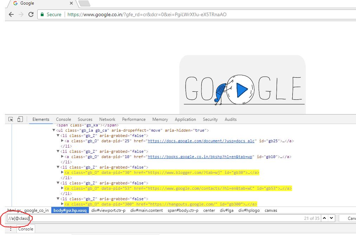Select div#main.content in breadcrumb
The width and height of the screenshot is (356, 235).
pyautogui.click(x=147, y=210)
